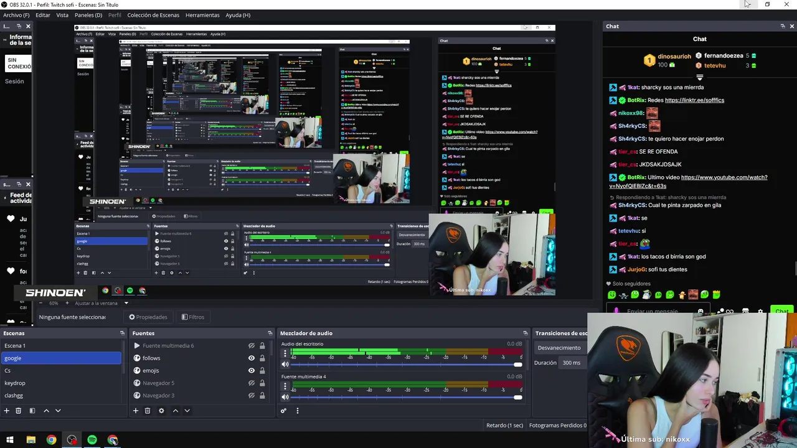Click the Filtros button
Screen dimensions: 797x448
coord(193,317)
